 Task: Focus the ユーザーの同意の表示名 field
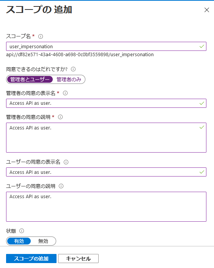[x=106, y=172]
